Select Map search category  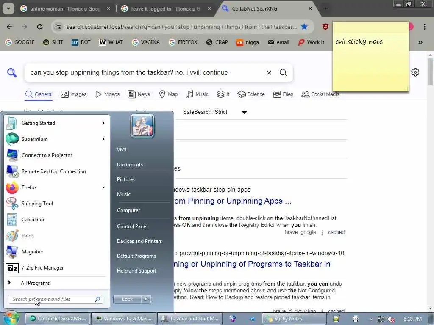(x=168, y=94)
